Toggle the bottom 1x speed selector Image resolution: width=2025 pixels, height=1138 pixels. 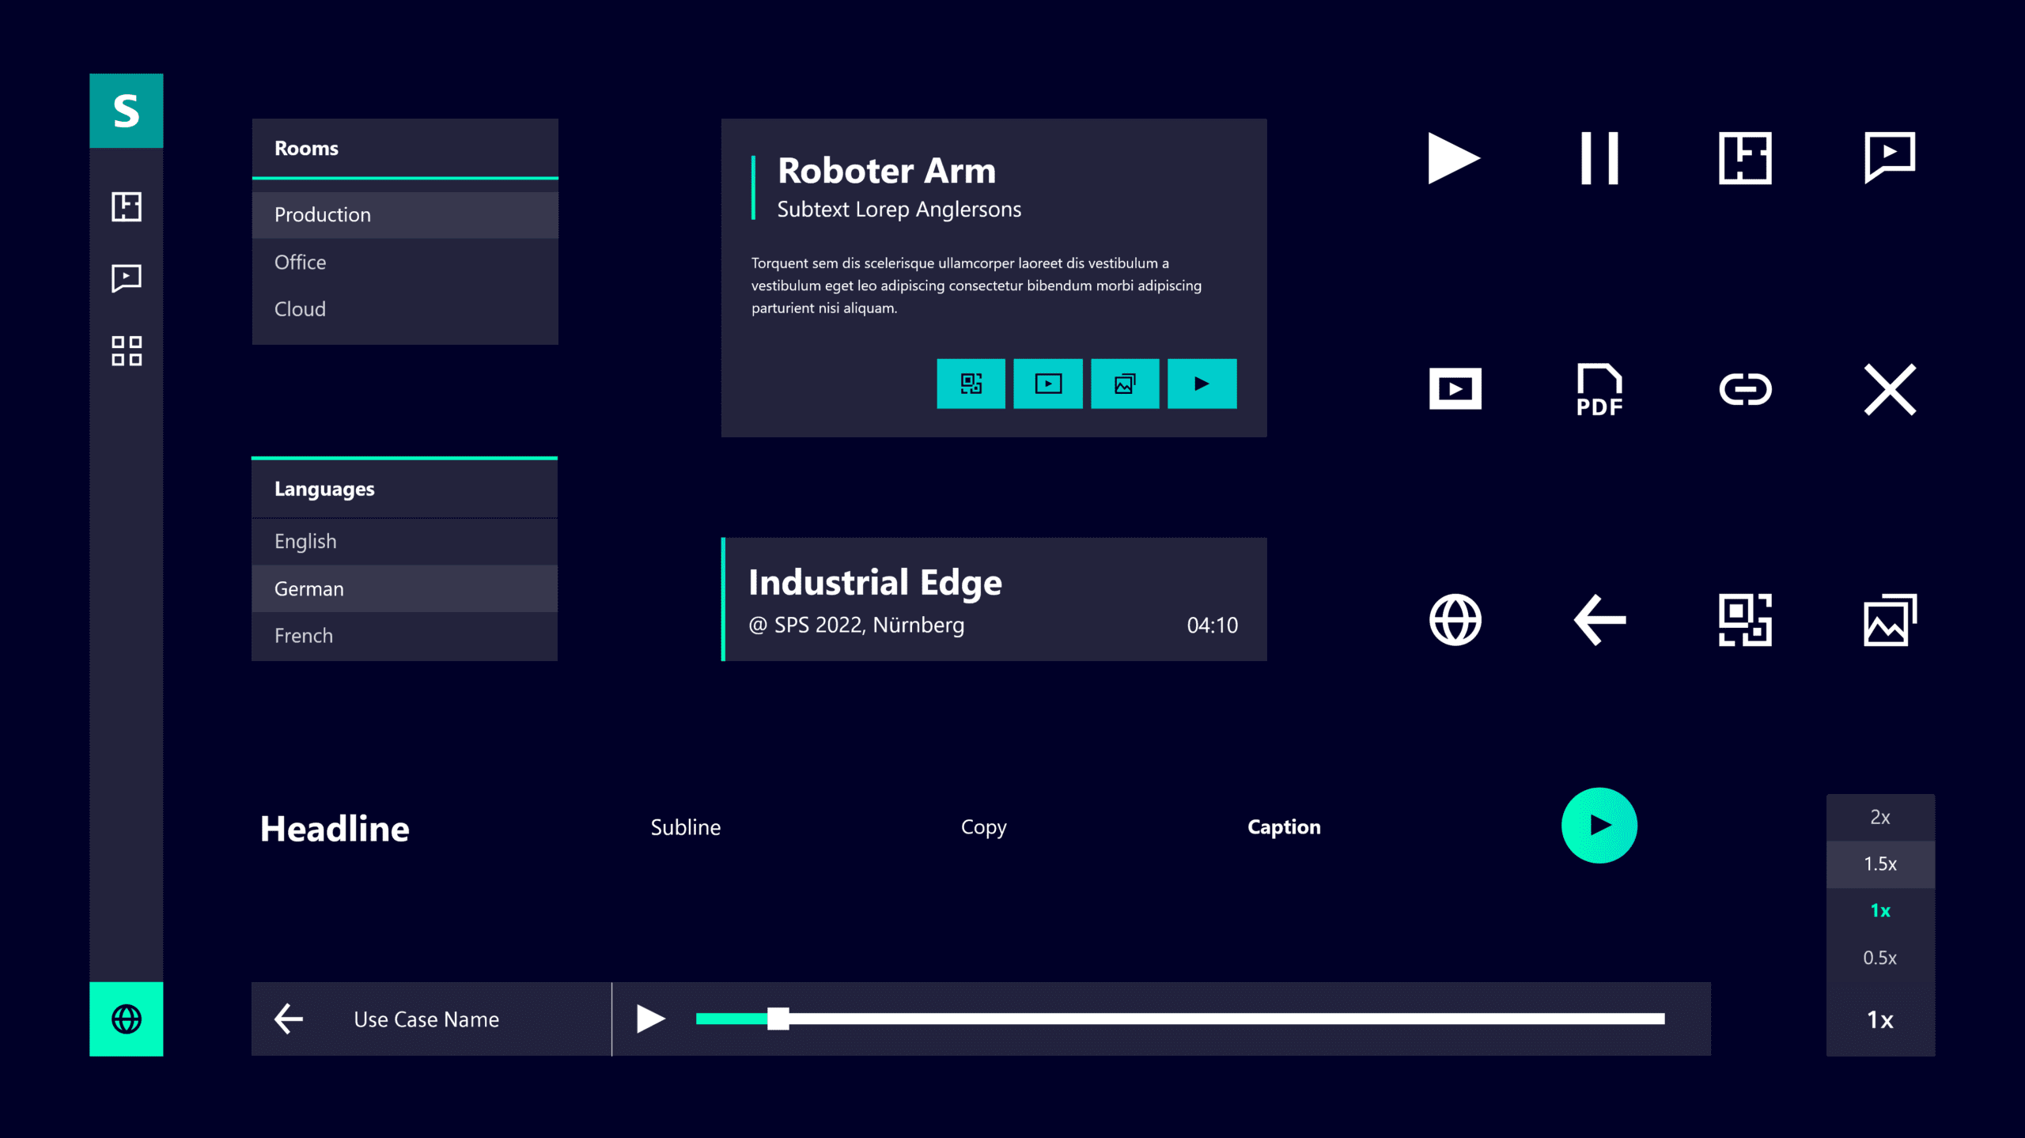pyautogui.click(x=1880, y=1019)
